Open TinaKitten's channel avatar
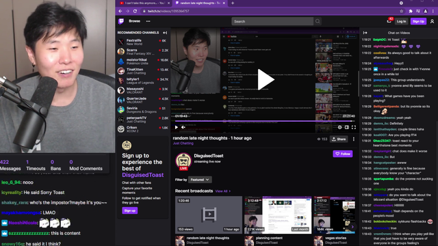438x246 pixels. 121,71
